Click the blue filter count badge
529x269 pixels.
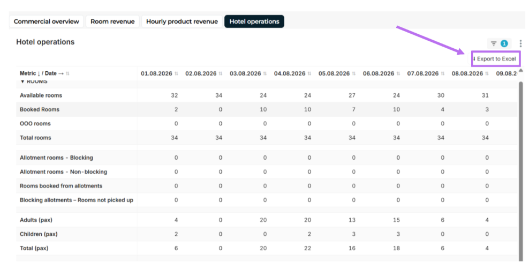tap(504, 43)
